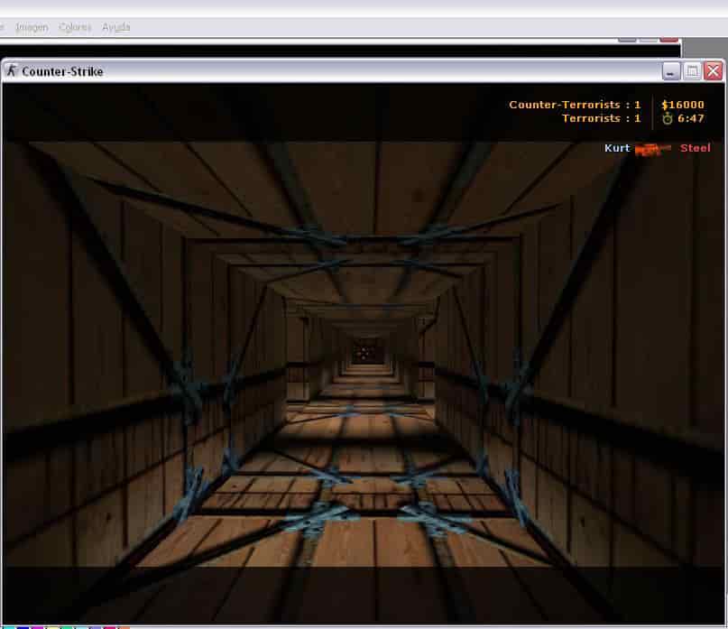This screenshot has width=728, height=629.
Task: Pick the orange color swatch
Action: [x=124, y=627]
